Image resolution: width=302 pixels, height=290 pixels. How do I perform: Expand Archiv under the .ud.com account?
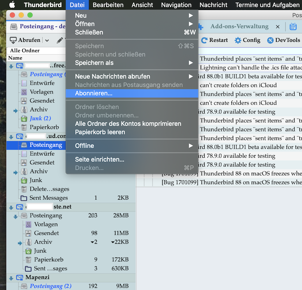(15, 172)
